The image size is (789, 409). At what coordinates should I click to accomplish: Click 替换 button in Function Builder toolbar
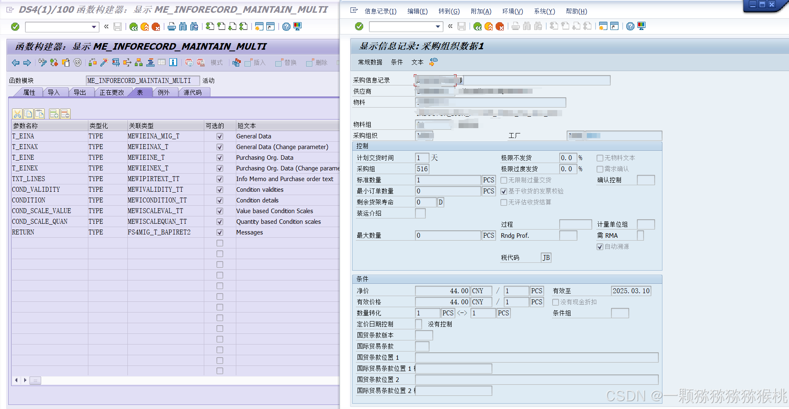(286, 62)
